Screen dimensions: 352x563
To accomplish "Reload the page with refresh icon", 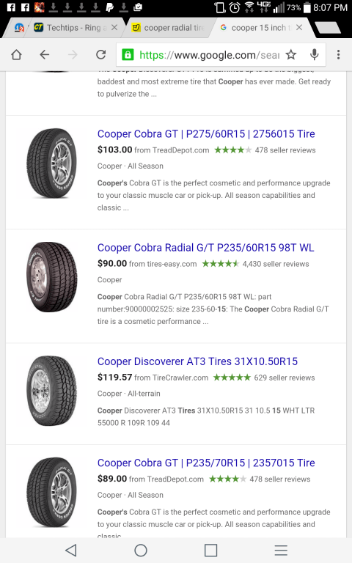I will pyautogui.click(x=101, y=54).
